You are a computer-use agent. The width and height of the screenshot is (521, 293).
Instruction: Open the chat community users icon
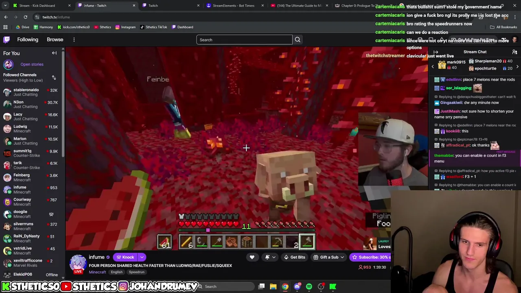point(514,52)
